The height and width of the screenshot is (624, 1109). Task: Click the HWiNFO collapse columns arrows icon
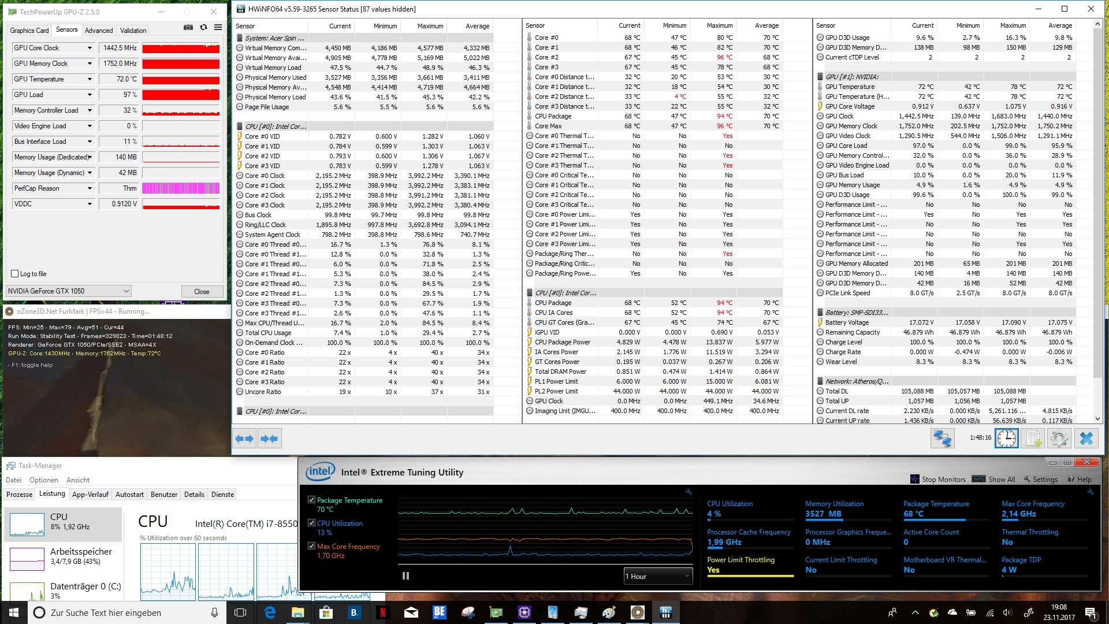click(x=269, y=439)
